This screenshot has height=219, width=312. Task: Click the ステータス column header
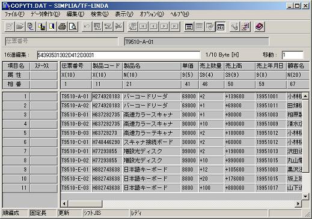(x=44, y=66)
